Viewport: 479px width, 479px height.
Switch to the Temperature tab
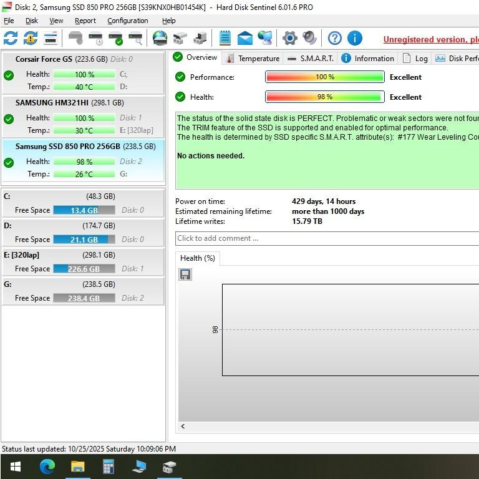coord(253,59)
